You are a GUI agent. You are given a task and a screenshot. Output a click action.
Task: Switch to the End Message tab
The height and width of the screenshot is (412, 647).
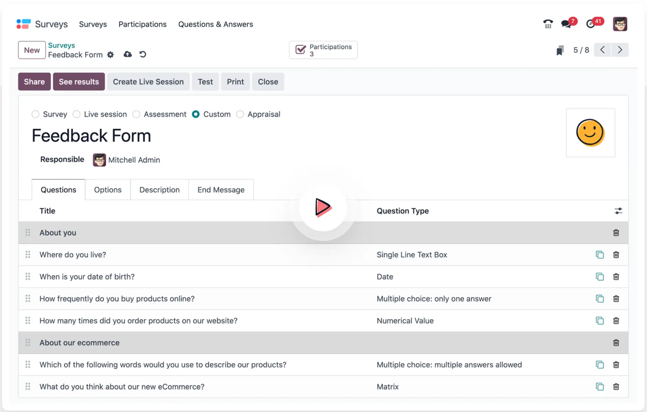(x=221, y=190)
